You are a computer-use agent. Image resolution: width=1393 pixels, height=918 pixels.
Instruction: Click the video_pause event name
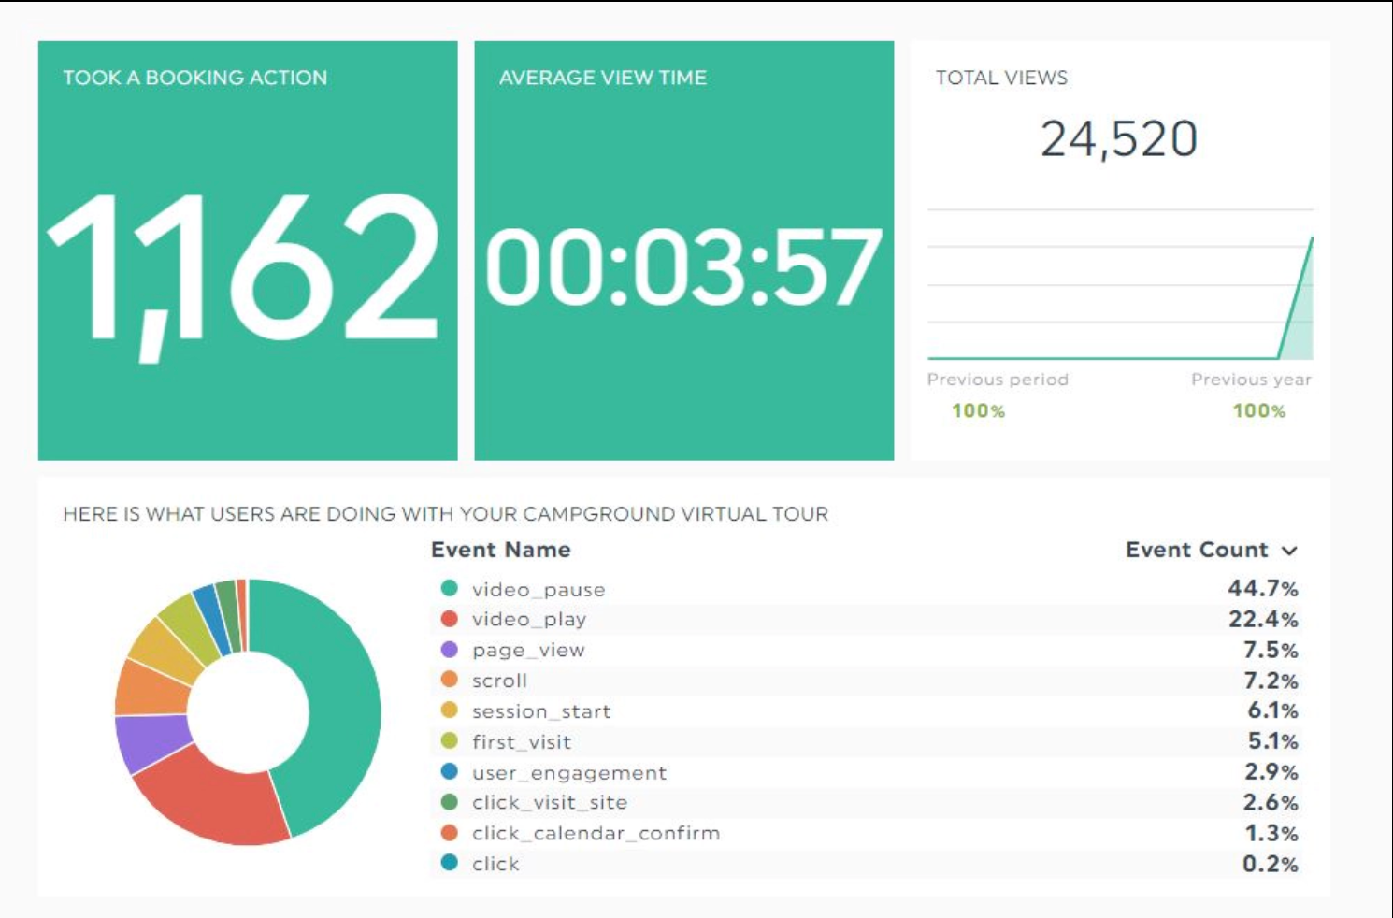point(539,590)
